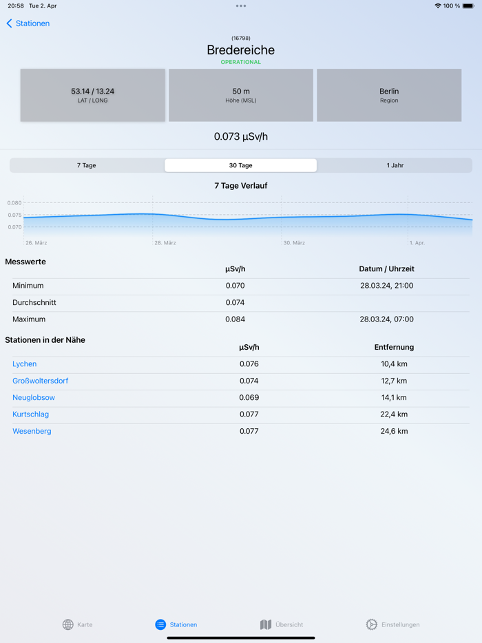
Task: Tap the Messwerte section heading
Action: (25, 262)
